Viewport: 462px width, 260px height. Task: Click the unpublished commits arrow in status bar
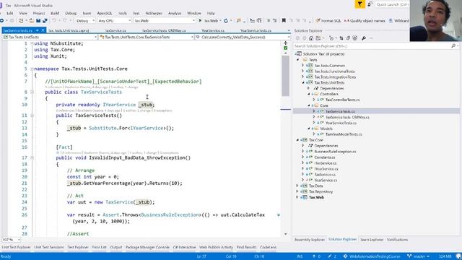point(317,256)
